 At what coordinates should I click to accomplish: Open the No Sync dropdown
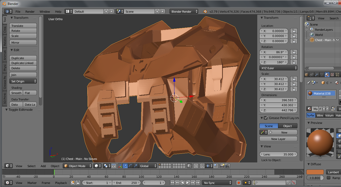(x=217, y=183)
